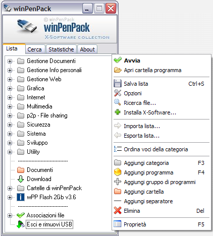Click the green Download arrow icon in list
Screen dimensions: 213x236
pyautogui.click(x=21, y=179)
